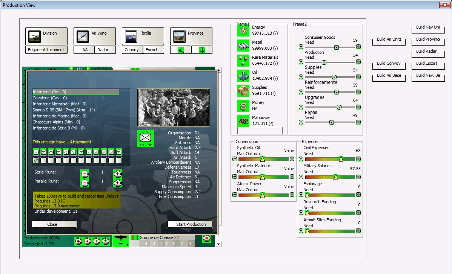Image resolution: width=452 pixels, height=274 pixels.
Task: Increase Serial Runs with plus button
Action: coord(118,174)
